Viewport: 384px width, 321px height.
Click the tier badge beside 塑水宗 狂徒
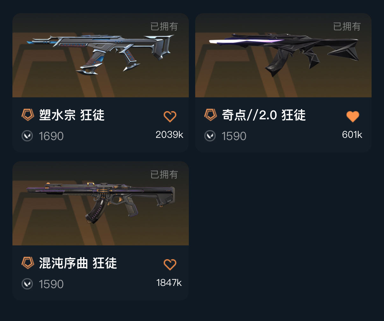coord(28,115)
